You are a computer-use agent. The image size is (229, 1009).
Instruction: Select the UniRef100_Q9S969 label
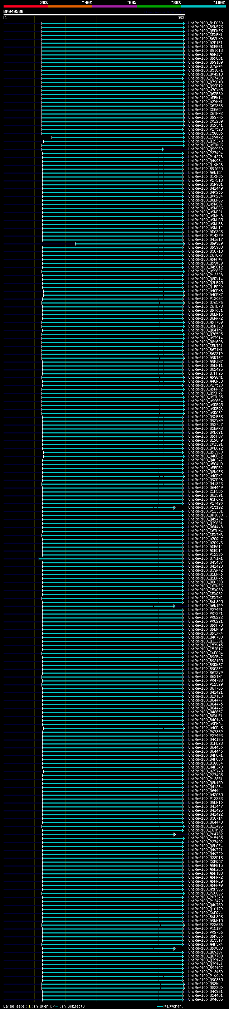click(x=205, y=149)
